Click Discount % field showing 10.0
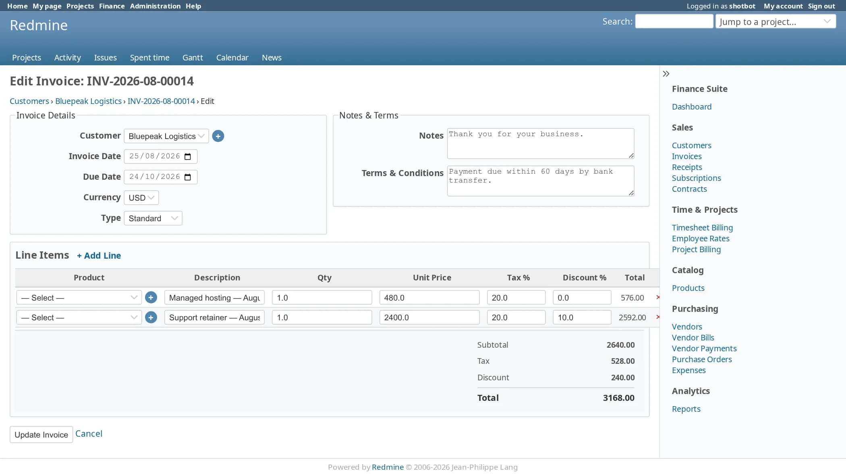 [582, 317]
